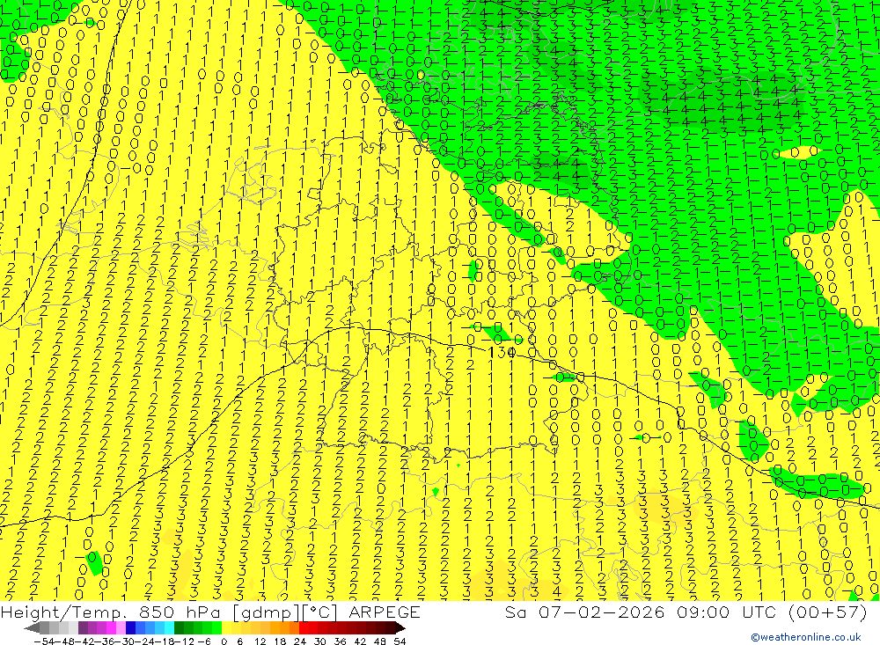Click the '-24' legend value

pos(145,641)
